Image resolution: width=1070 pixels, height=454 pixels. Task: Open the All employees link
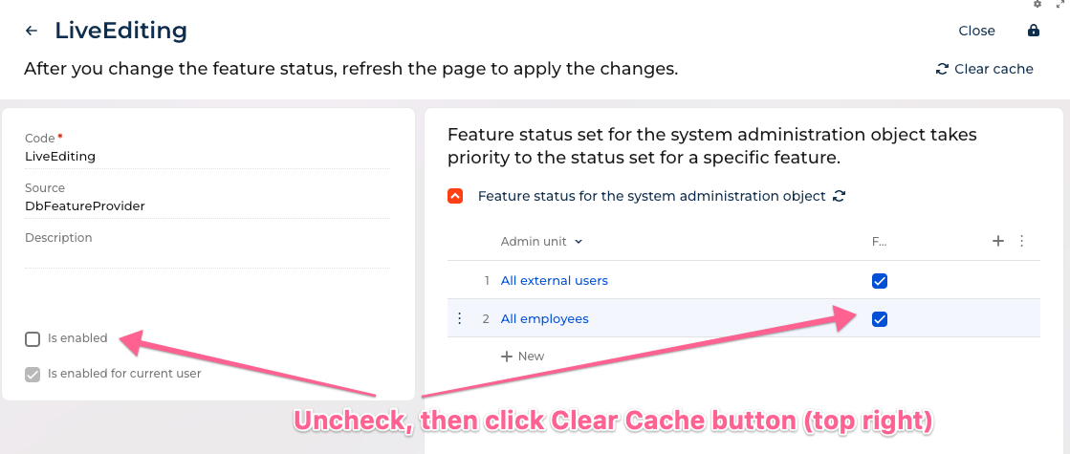click(544, 319)
